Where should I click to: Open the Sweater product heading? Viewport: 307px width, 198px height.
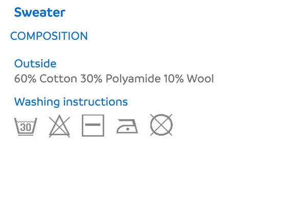pos(39,12)
